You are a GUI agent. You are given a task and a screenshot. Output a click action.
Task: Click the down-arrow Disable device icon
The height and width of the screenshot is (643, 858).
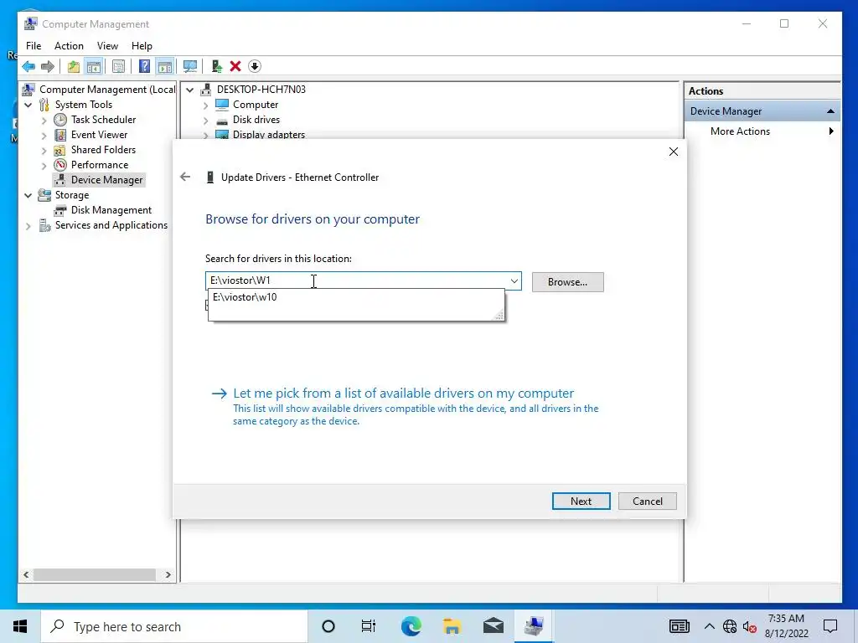click(x=255, y=67)
